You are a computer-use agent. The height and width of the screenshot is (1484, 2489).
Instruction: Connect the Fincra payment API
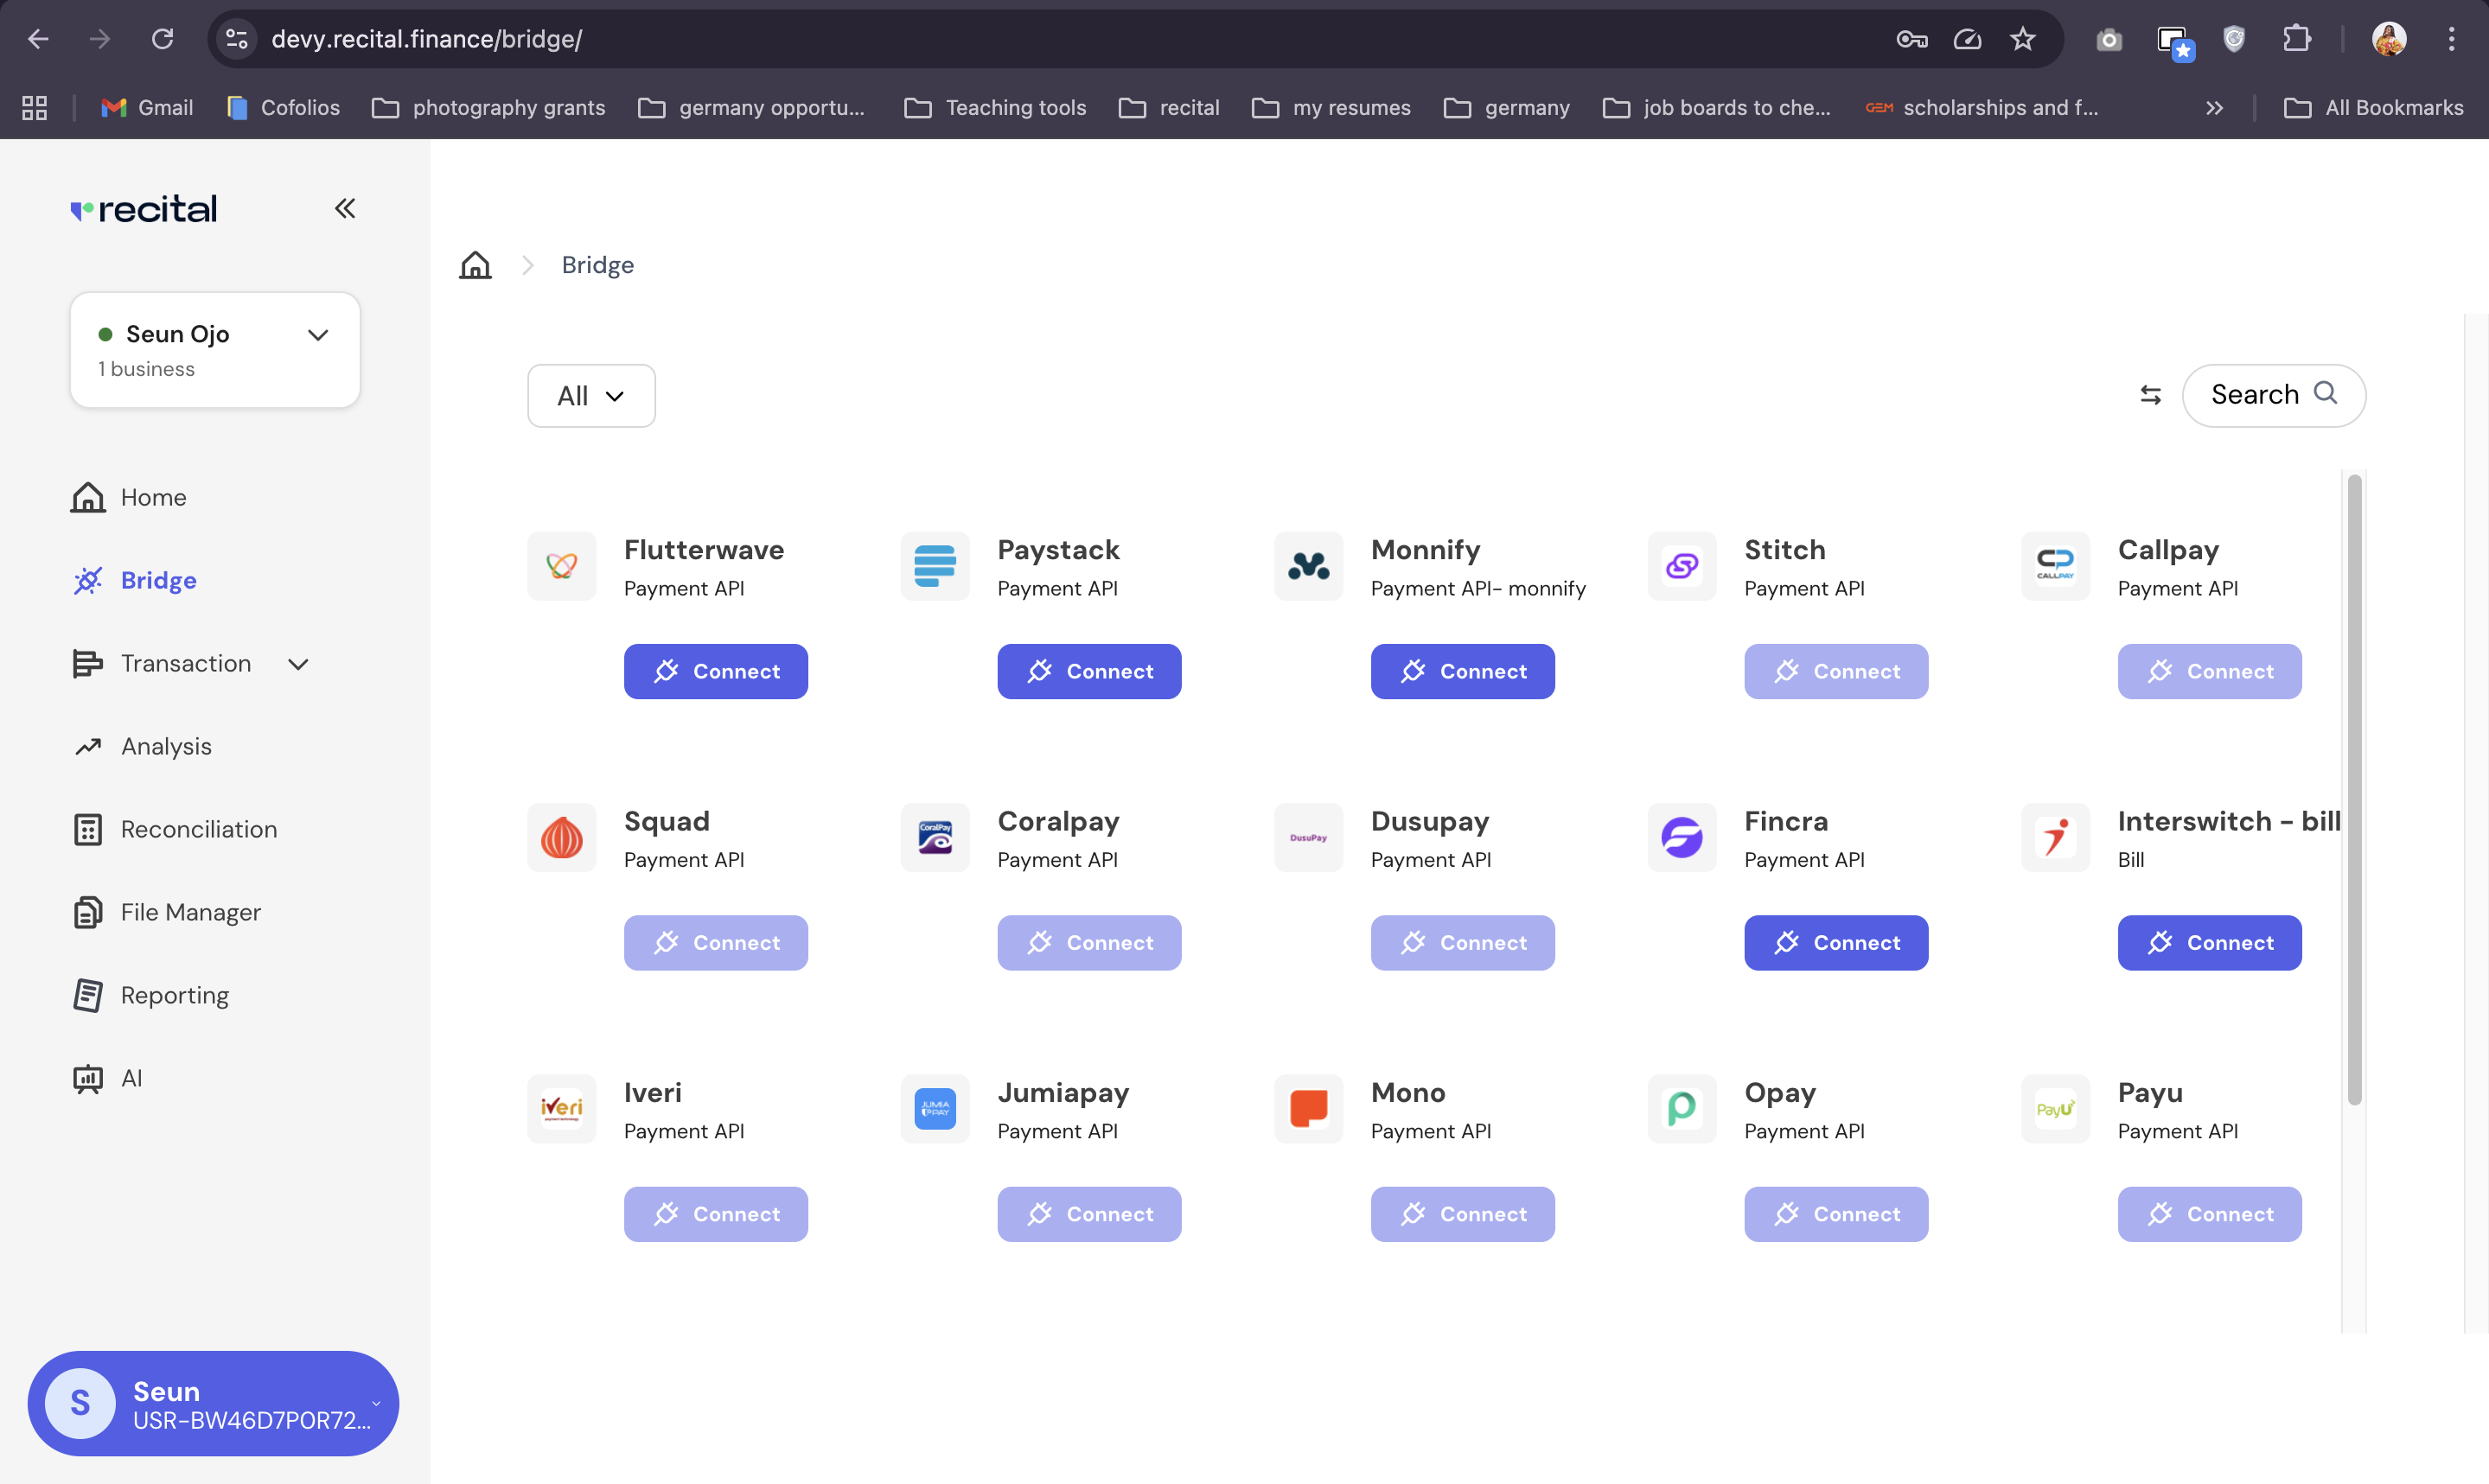tap(1836, 942)
